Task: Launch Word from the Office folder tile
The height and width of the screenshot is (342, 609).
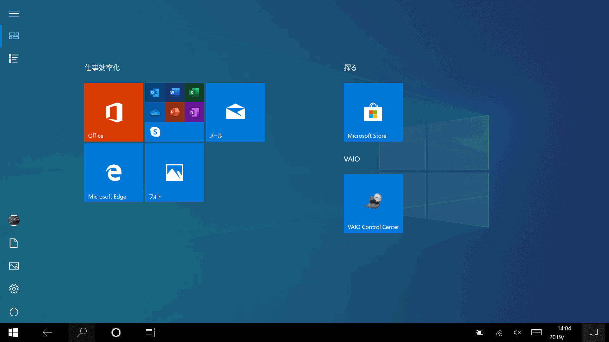Action: (x=174, y=92)
